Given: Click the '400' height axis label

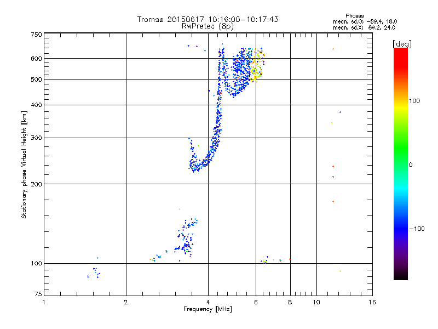Looking at the screenshot, I should [36, 105].
